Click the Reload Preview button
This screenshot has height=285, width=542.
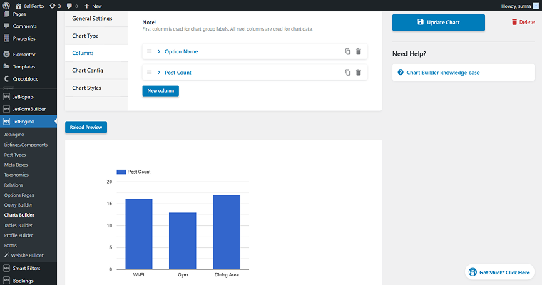(86, 127)
